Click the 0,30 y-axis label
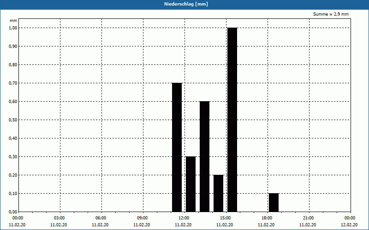Image resolution: width=369 pixels, height=230 pixels. pos(13,157)
